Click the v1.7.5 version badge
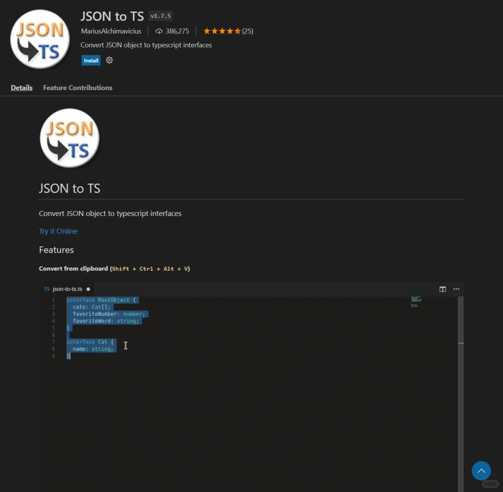The width and height of the screenshot is (503, 492). (x=160, y=15)
